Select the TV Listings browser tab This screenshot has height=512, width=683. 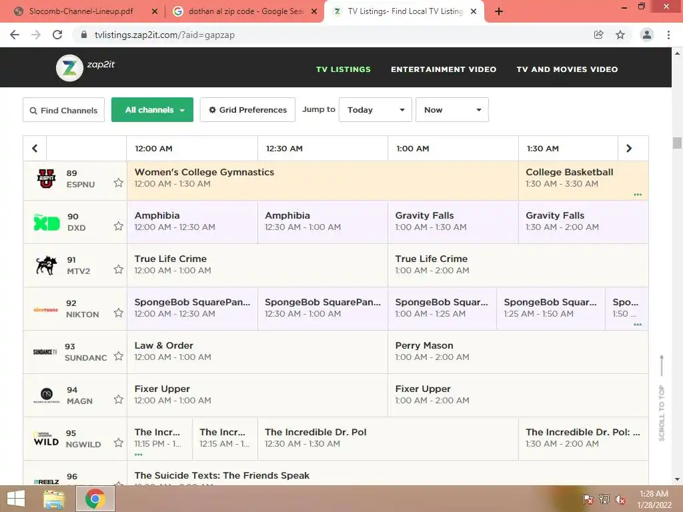tap(405, 11)
